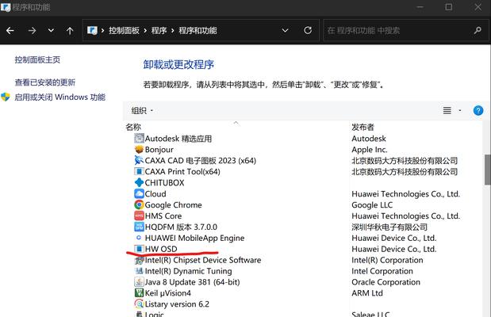
Task: Select the Java 8 Update 381 icon
Action: click(139, 282)
